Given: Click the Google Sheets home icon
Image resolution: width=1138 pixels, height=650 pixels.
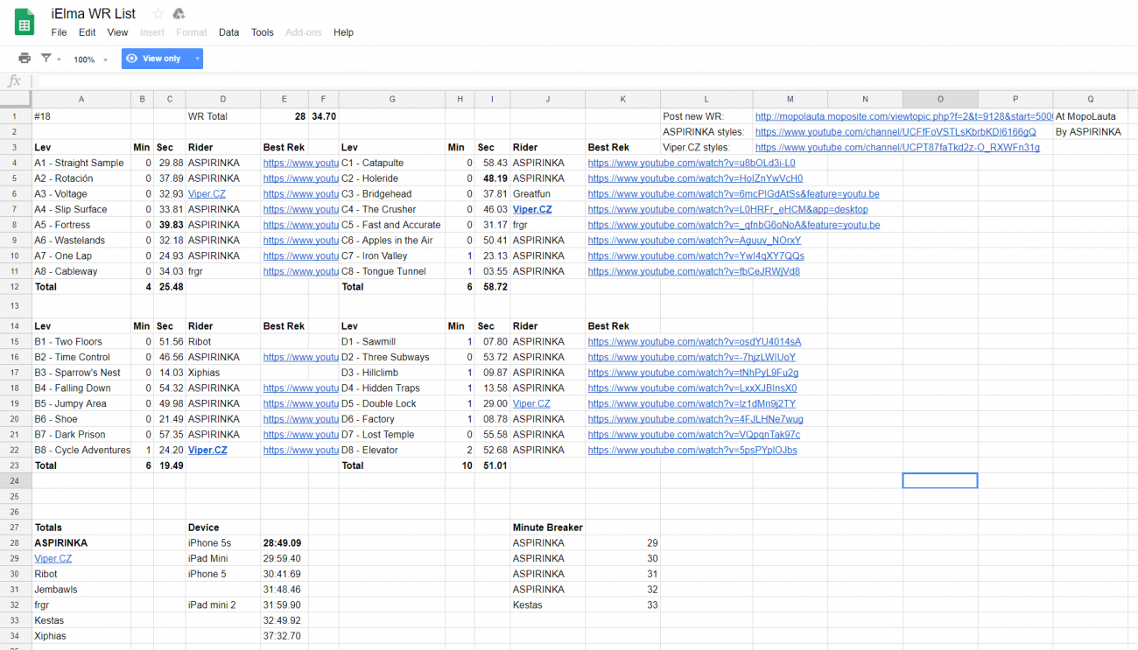Looking at the screenshot, I should coord(25,23).
